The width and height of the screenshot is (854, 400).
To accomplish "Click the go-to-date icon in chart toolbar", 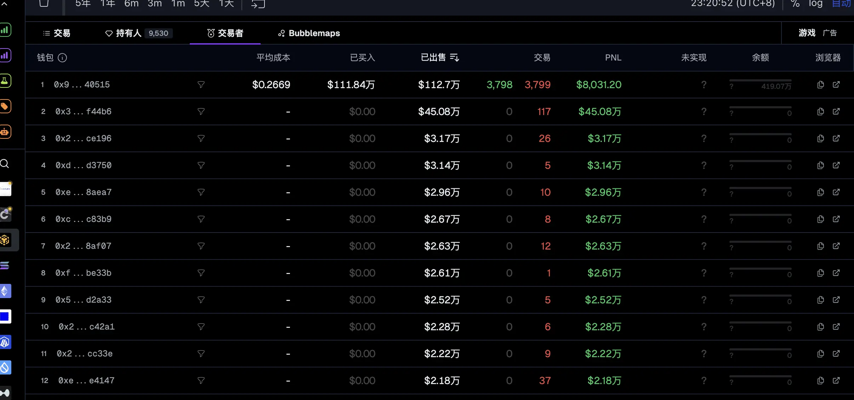I will 258,4.
